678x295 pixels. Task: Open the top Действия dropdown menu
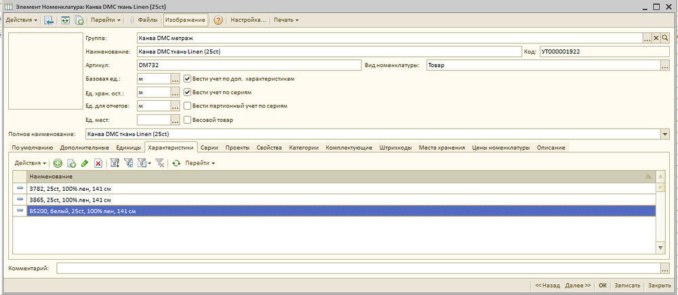(x=21, y=20)
